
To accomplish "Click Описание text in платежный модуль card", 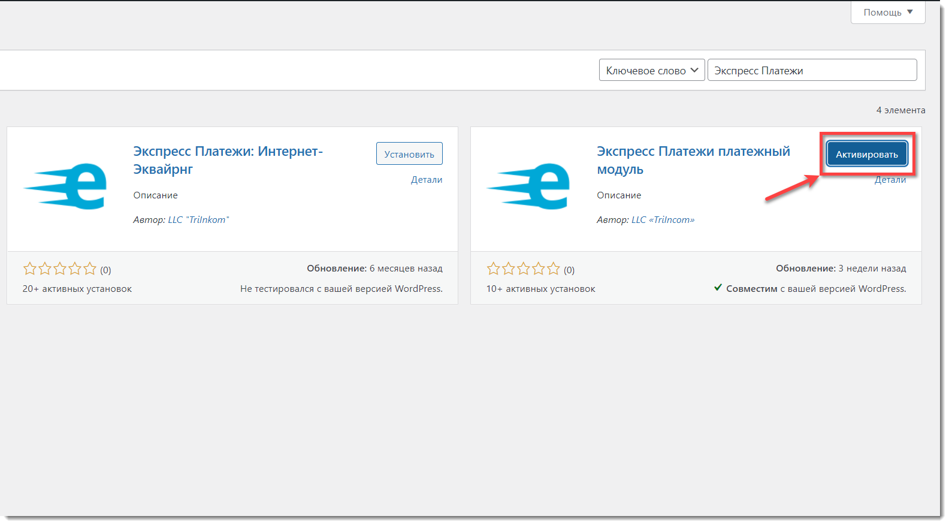I will (x=619, y=195).
